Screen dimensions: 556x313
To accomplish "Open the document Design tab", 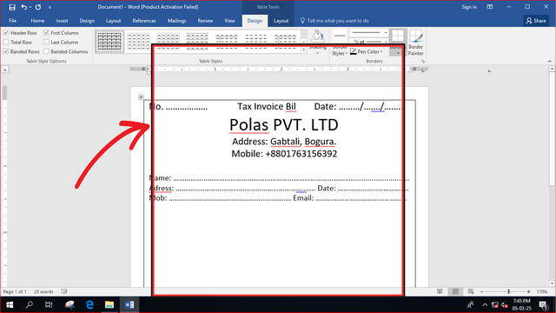I will pos(87,21).
